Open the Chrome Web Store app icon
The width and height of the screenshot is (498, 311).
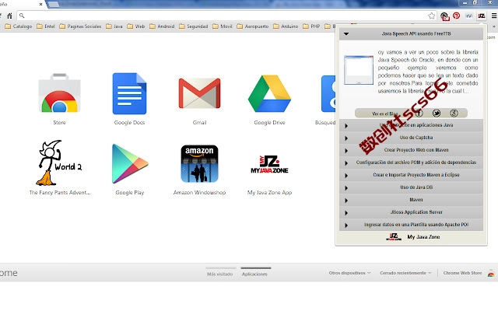pos(59,93)
